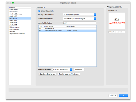Screen dimensions: 136x102
Task: Uncheck the Etichetta visibile checkbox
Action: click(39, 11)
